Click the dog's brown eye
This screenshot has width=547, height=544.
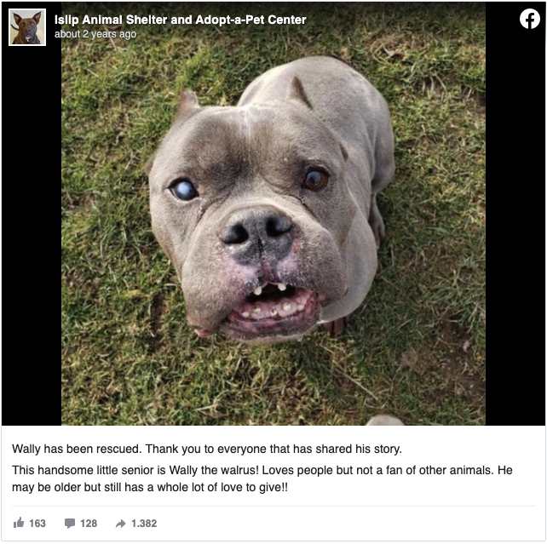coord(315,179)
